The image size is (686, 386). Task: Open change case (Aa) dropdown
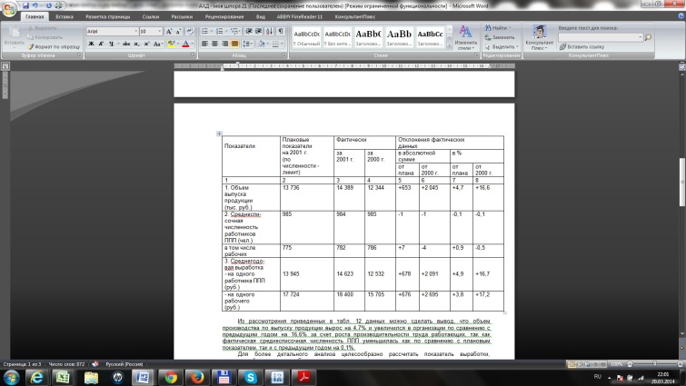coord(158,44)
